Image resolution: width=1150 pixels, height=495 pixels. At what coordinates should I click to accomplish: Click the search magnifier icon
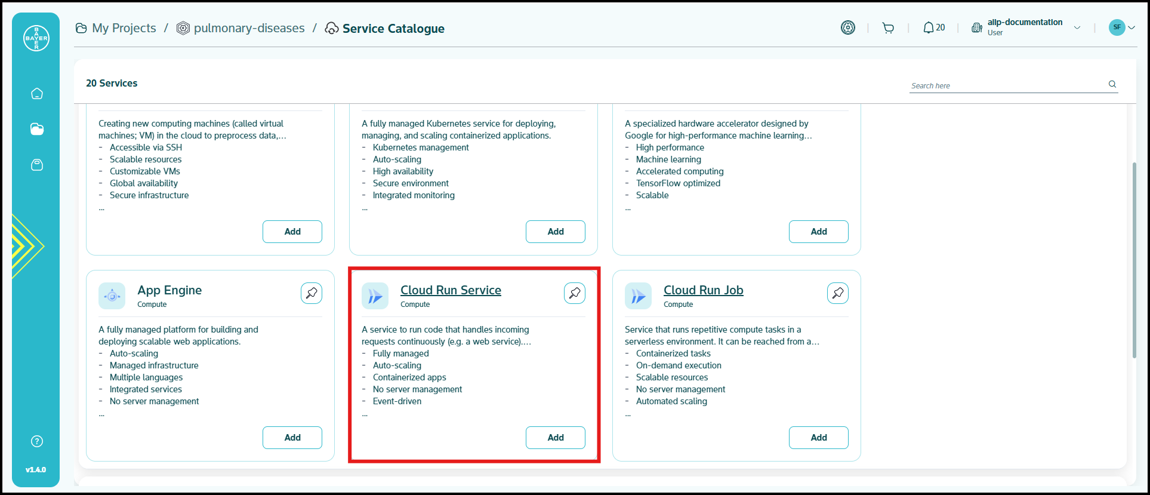pyautogui.click(x=1112, y=84)
